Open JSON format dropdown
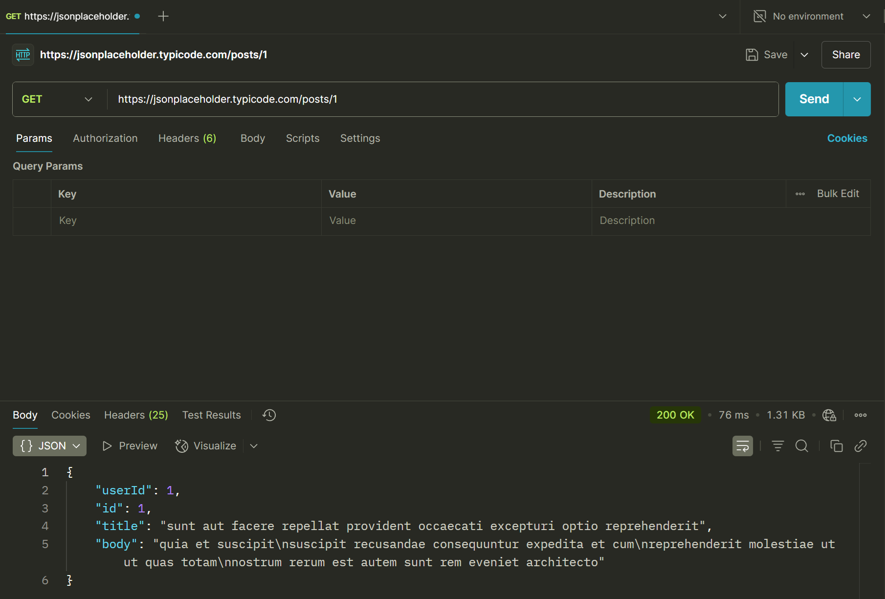Screen dimensions: 885x599 (x=49, y=446)
